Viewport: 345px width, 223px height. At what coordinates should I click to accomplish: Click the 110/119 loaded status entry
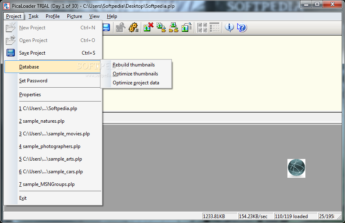pyautogui.click(x=296, y=216)
